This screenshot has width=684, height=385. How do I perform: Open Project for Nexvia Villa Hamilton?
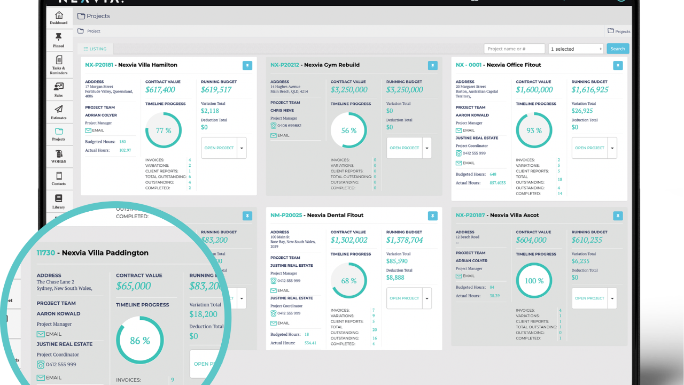[219, 148]
